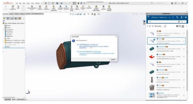Image resolution: width=193 pixels, height=104 pixels.
Task: Click the 3DSearch text input field
Action: coord(163,22)
